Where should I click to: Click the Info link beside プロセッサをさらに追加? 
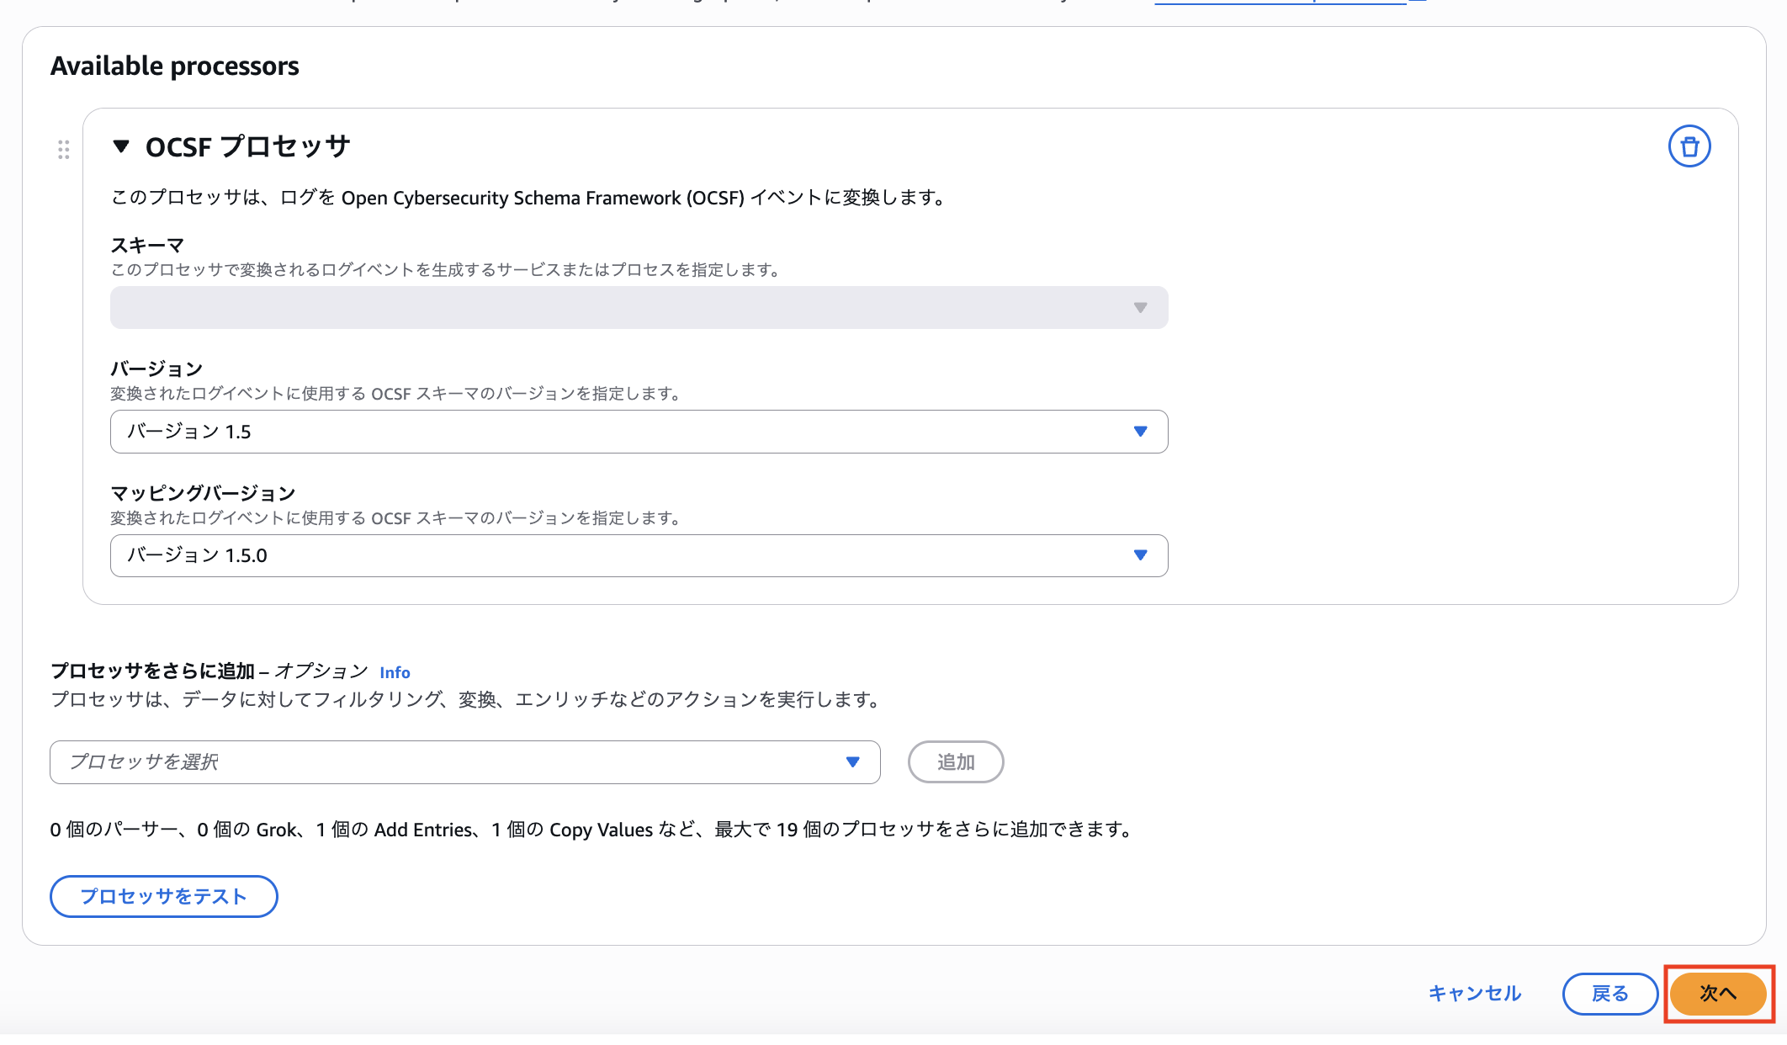(x=395, y=672)
